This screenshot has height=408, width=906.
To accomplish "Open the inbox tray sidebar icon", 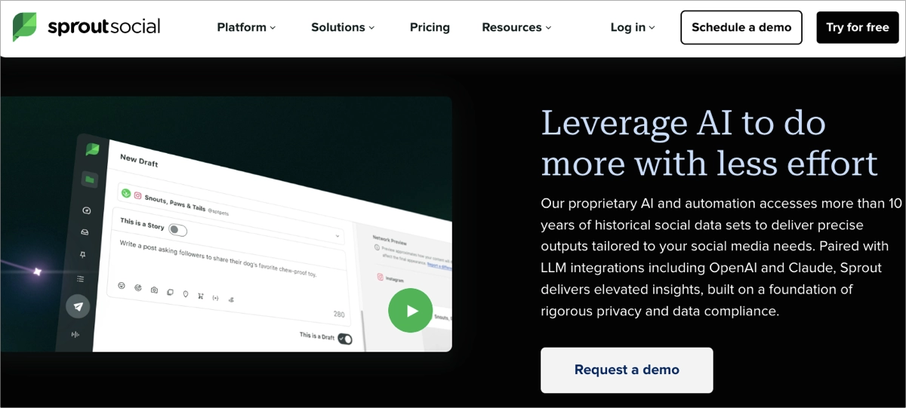I will (85, 232).
